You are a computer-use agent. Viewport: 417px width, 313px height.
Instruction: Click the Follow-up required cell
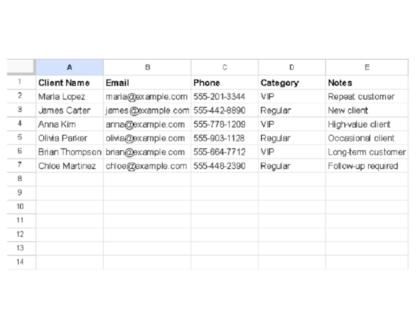(x=367, y=166)
